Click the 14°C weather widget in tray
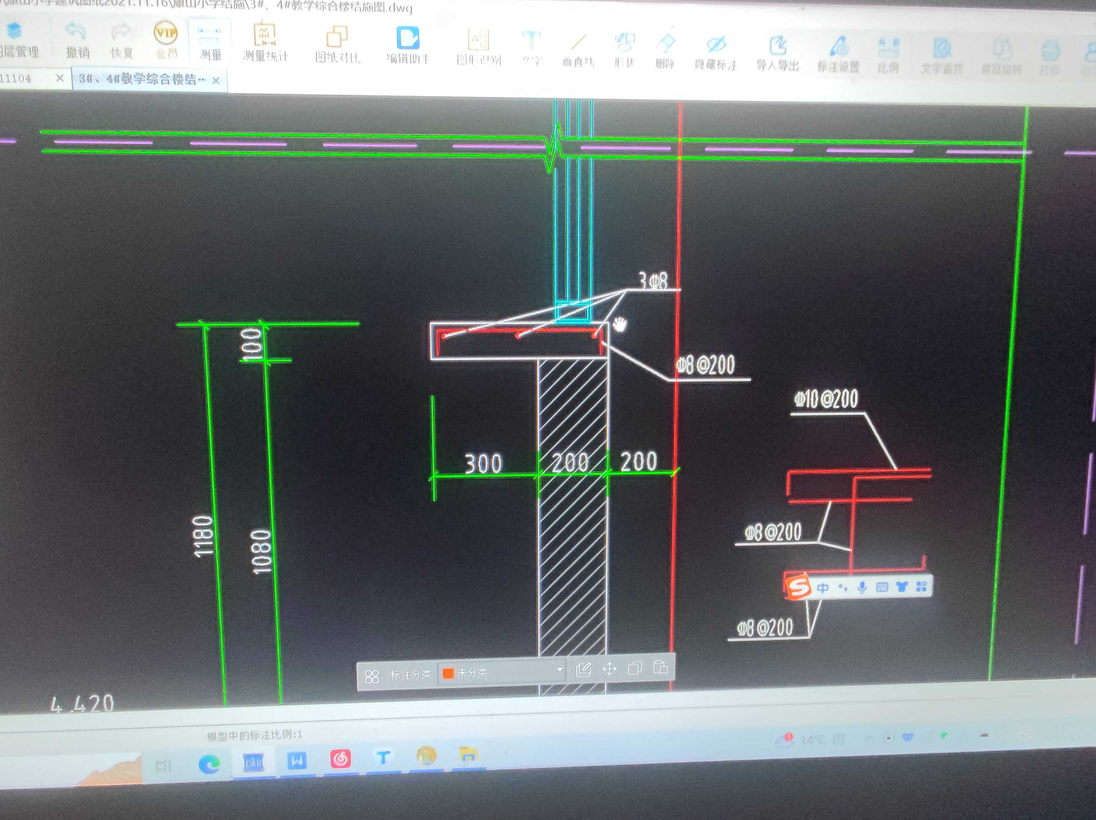The height and width of the screenshot is (820, 1096). (x=811, y=740)
